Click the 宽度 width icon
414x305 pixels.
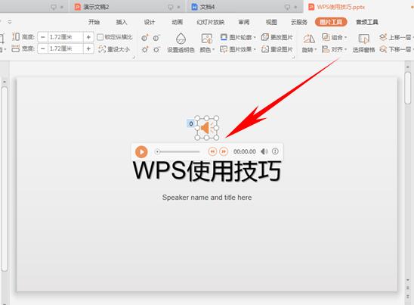coord(16,48)
